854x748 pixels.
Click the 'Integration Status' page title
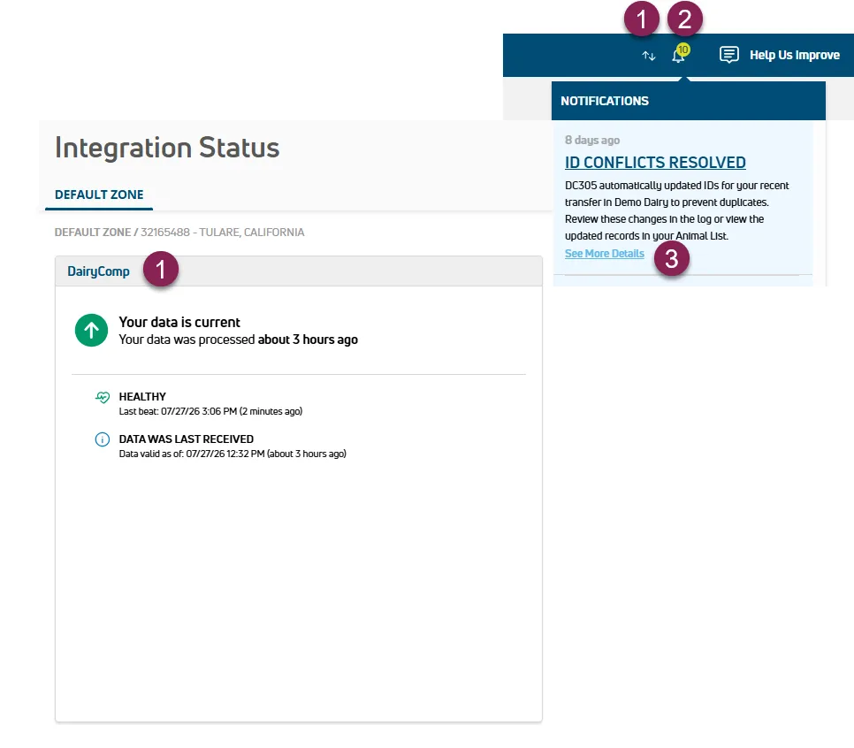point(167,148)
